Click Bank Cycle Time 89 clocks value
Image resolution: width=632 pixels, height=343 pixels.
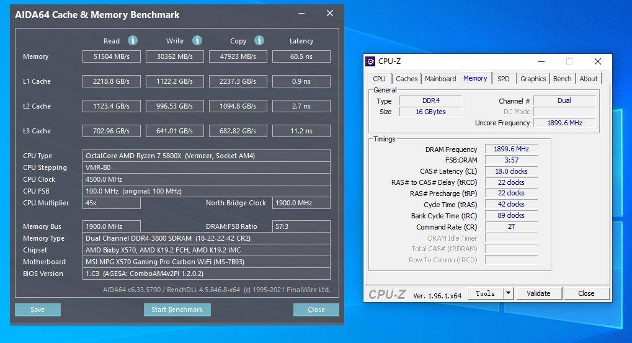coord(511,216)
